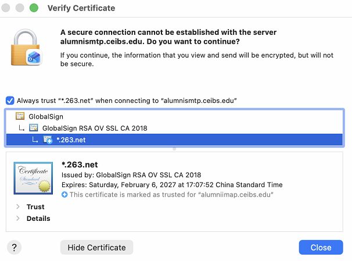Click the "Issued by: GlobalSign RSA OV SSL CA" text

tap(131, 175)
